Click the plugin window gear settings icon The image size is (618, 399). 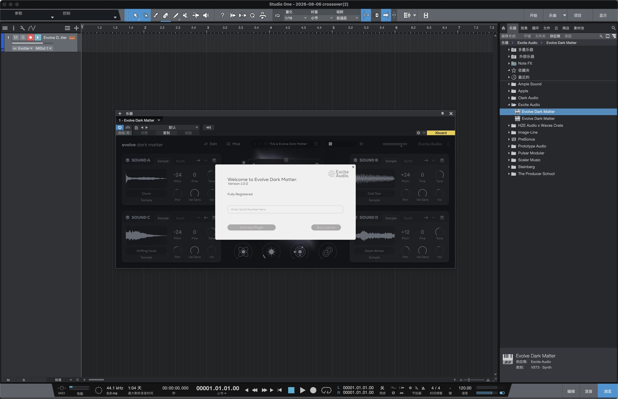click(x=418, y=133)
